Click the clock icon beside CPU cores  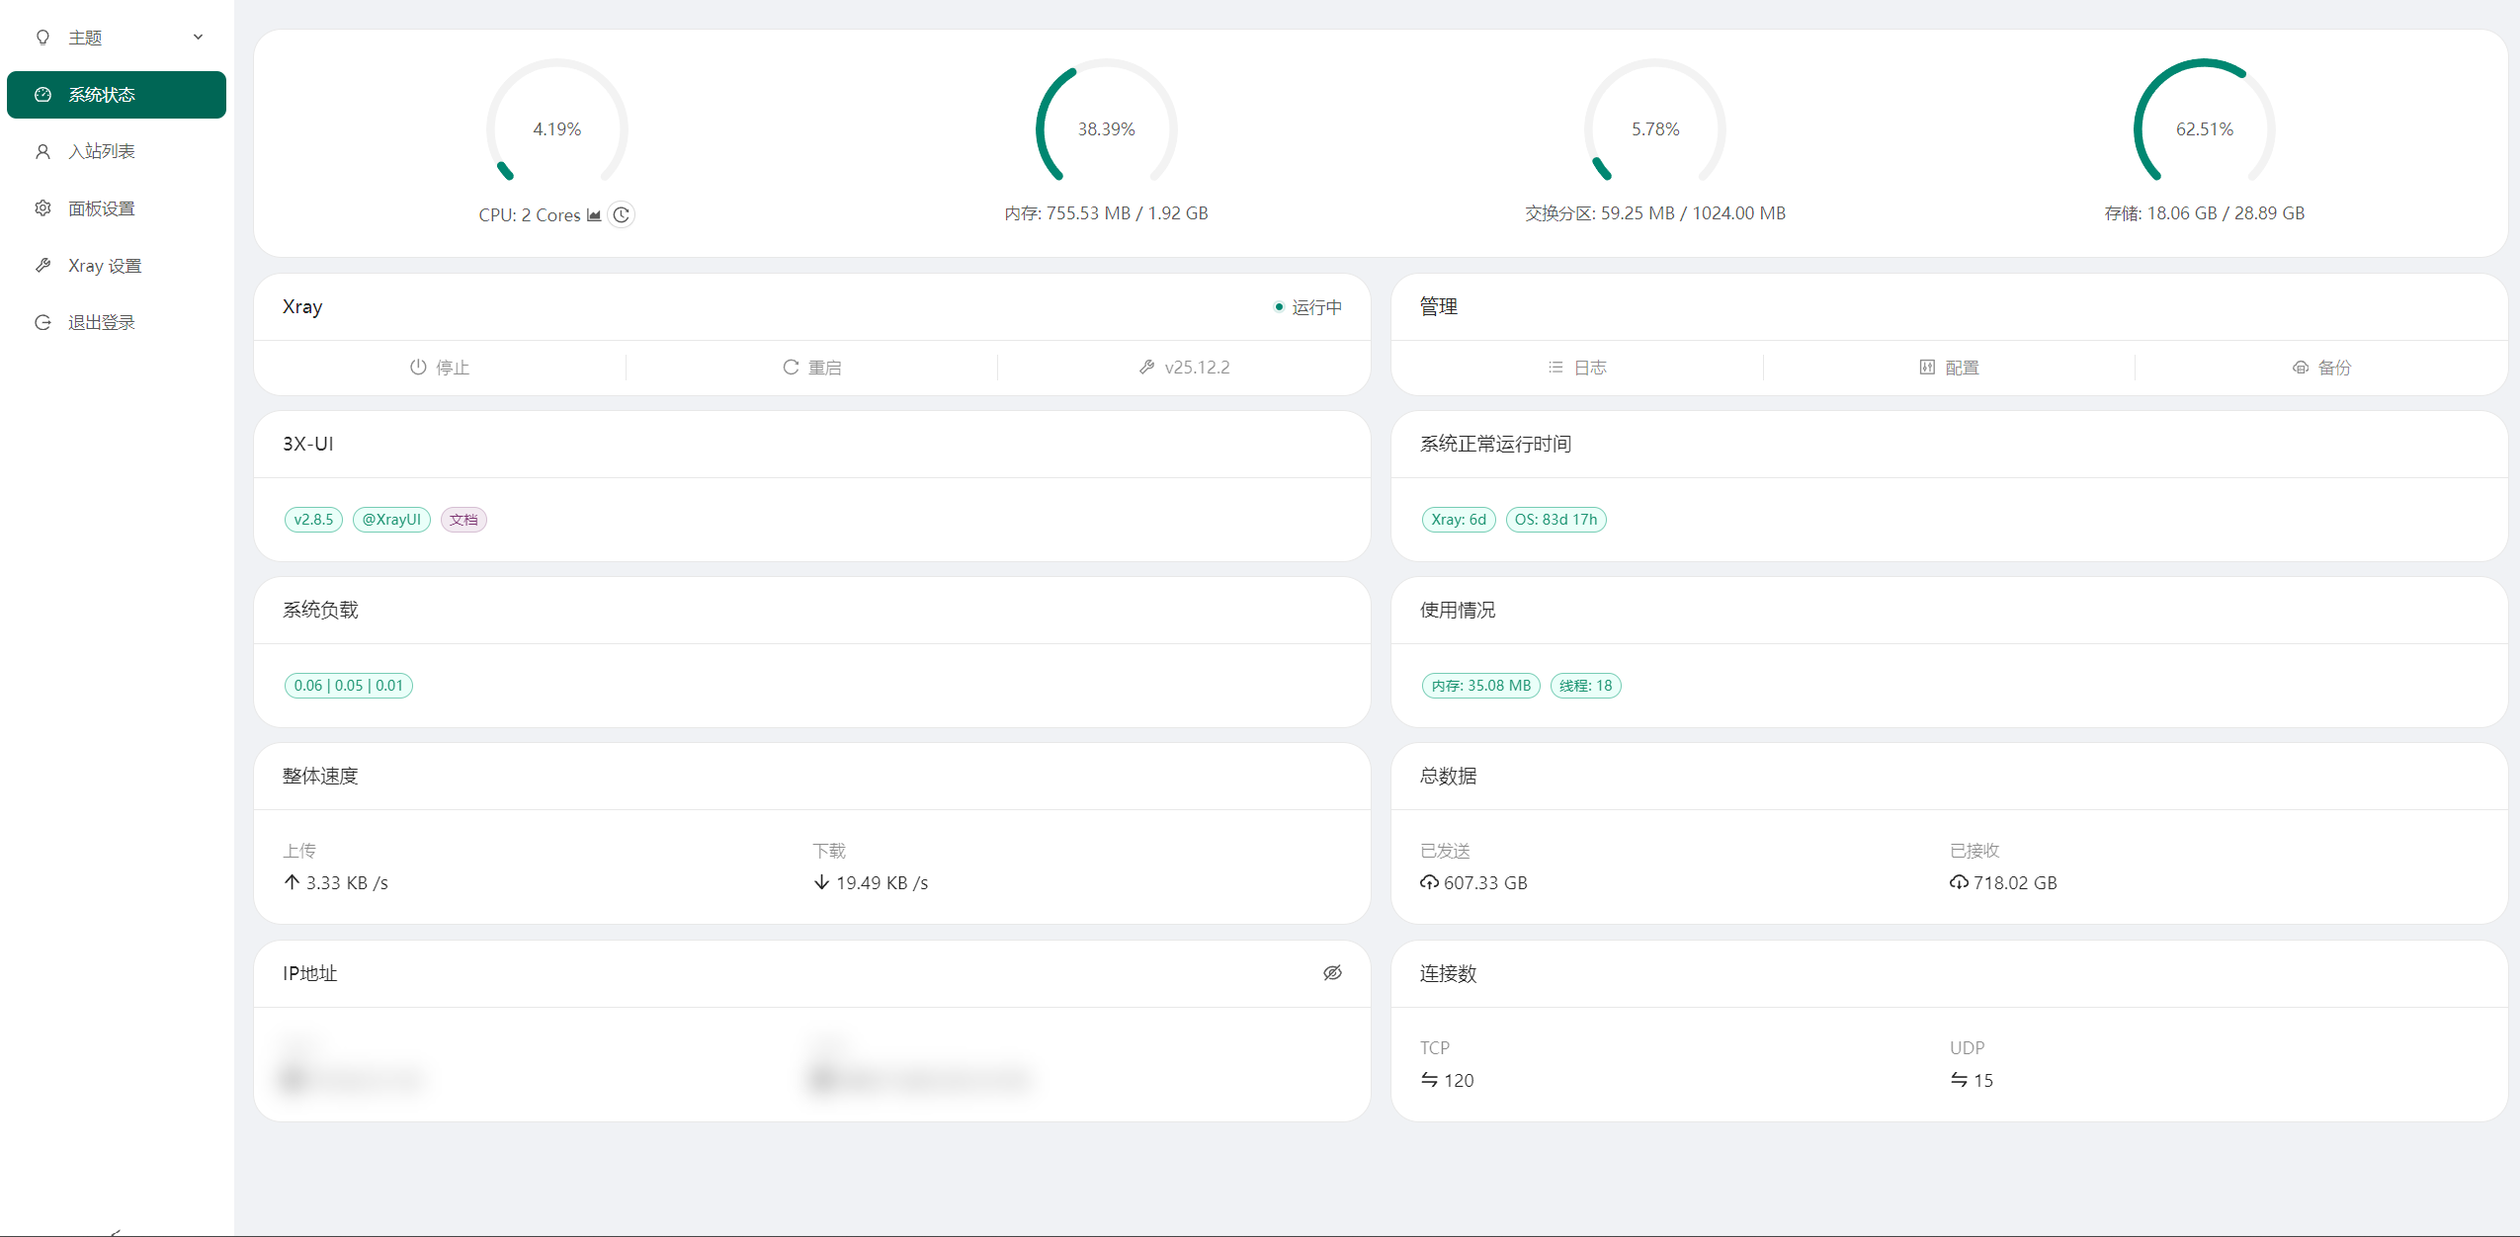coord(621,214)
